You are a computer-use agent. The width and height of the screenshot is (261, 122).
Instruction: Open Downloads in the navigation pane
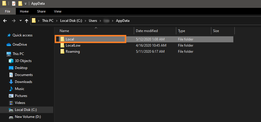[x=23, y=82]
